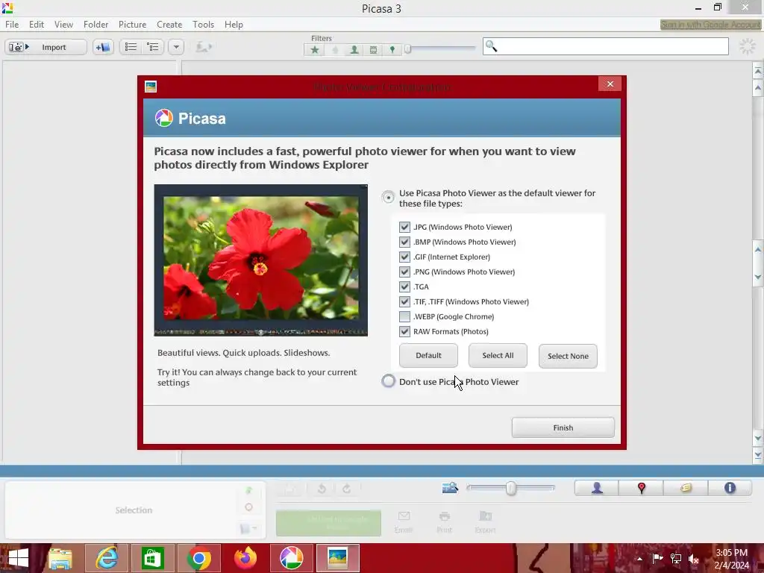
Task: Open the Edit menu
Action: tap(37, 25)
